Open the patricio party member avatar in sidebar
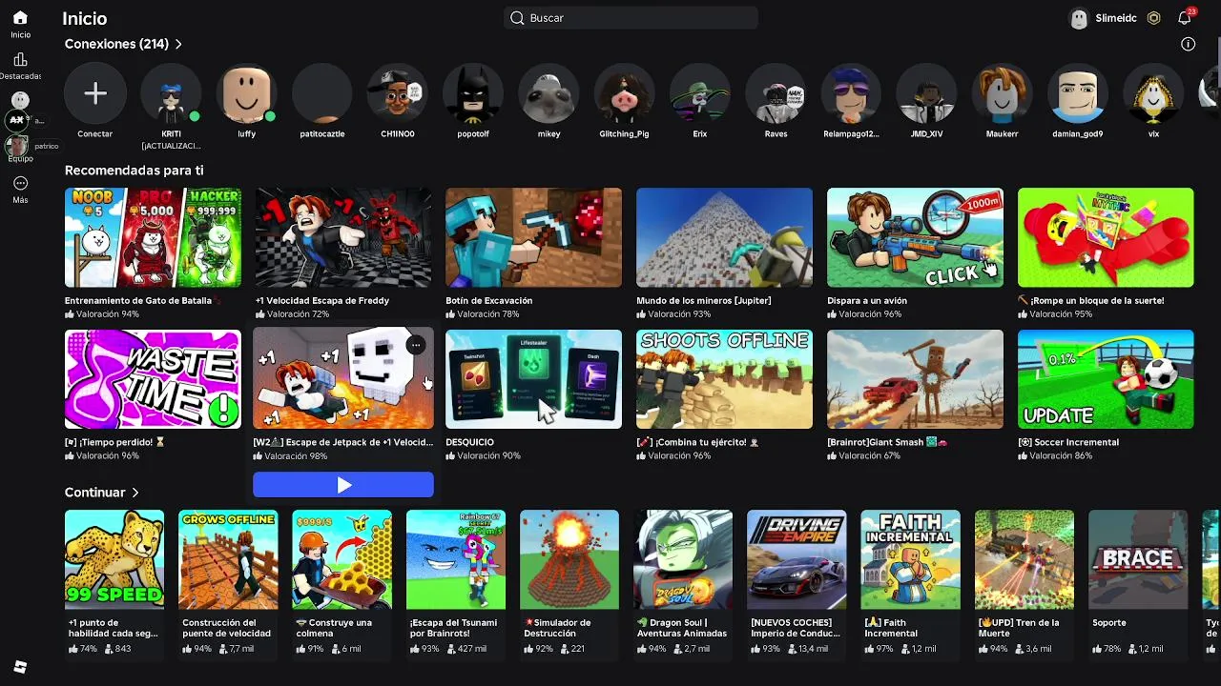 click(16, 146)
